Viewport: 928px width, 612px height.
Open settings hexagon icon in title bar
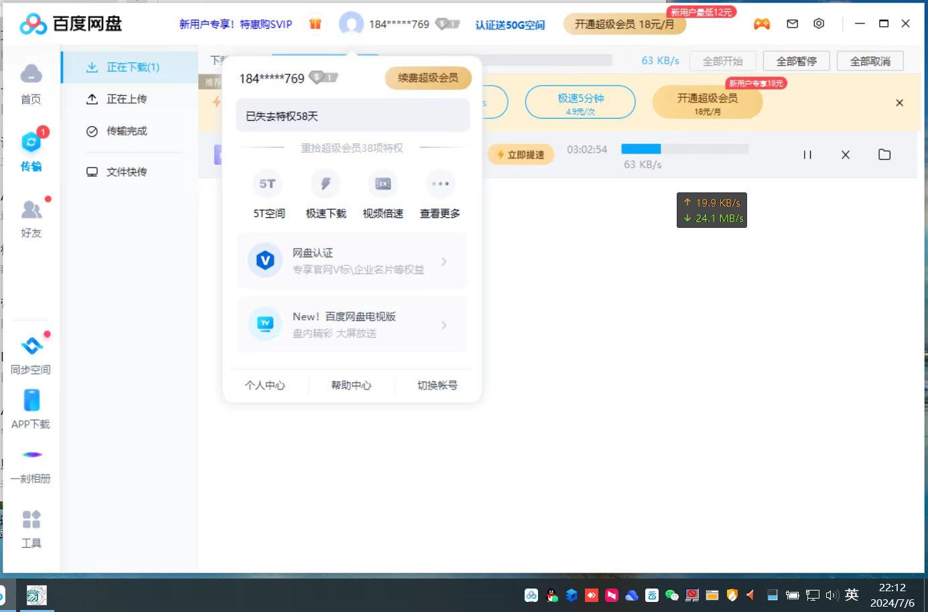coord(819,23)
